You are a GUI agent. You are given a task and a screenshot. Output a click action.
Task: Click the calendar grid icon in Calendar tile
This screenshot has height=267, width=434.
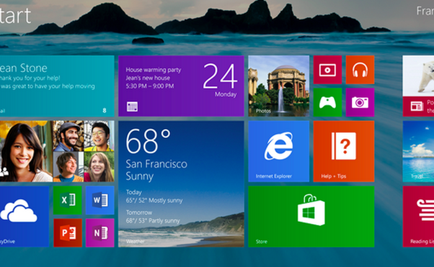point(132,107)
